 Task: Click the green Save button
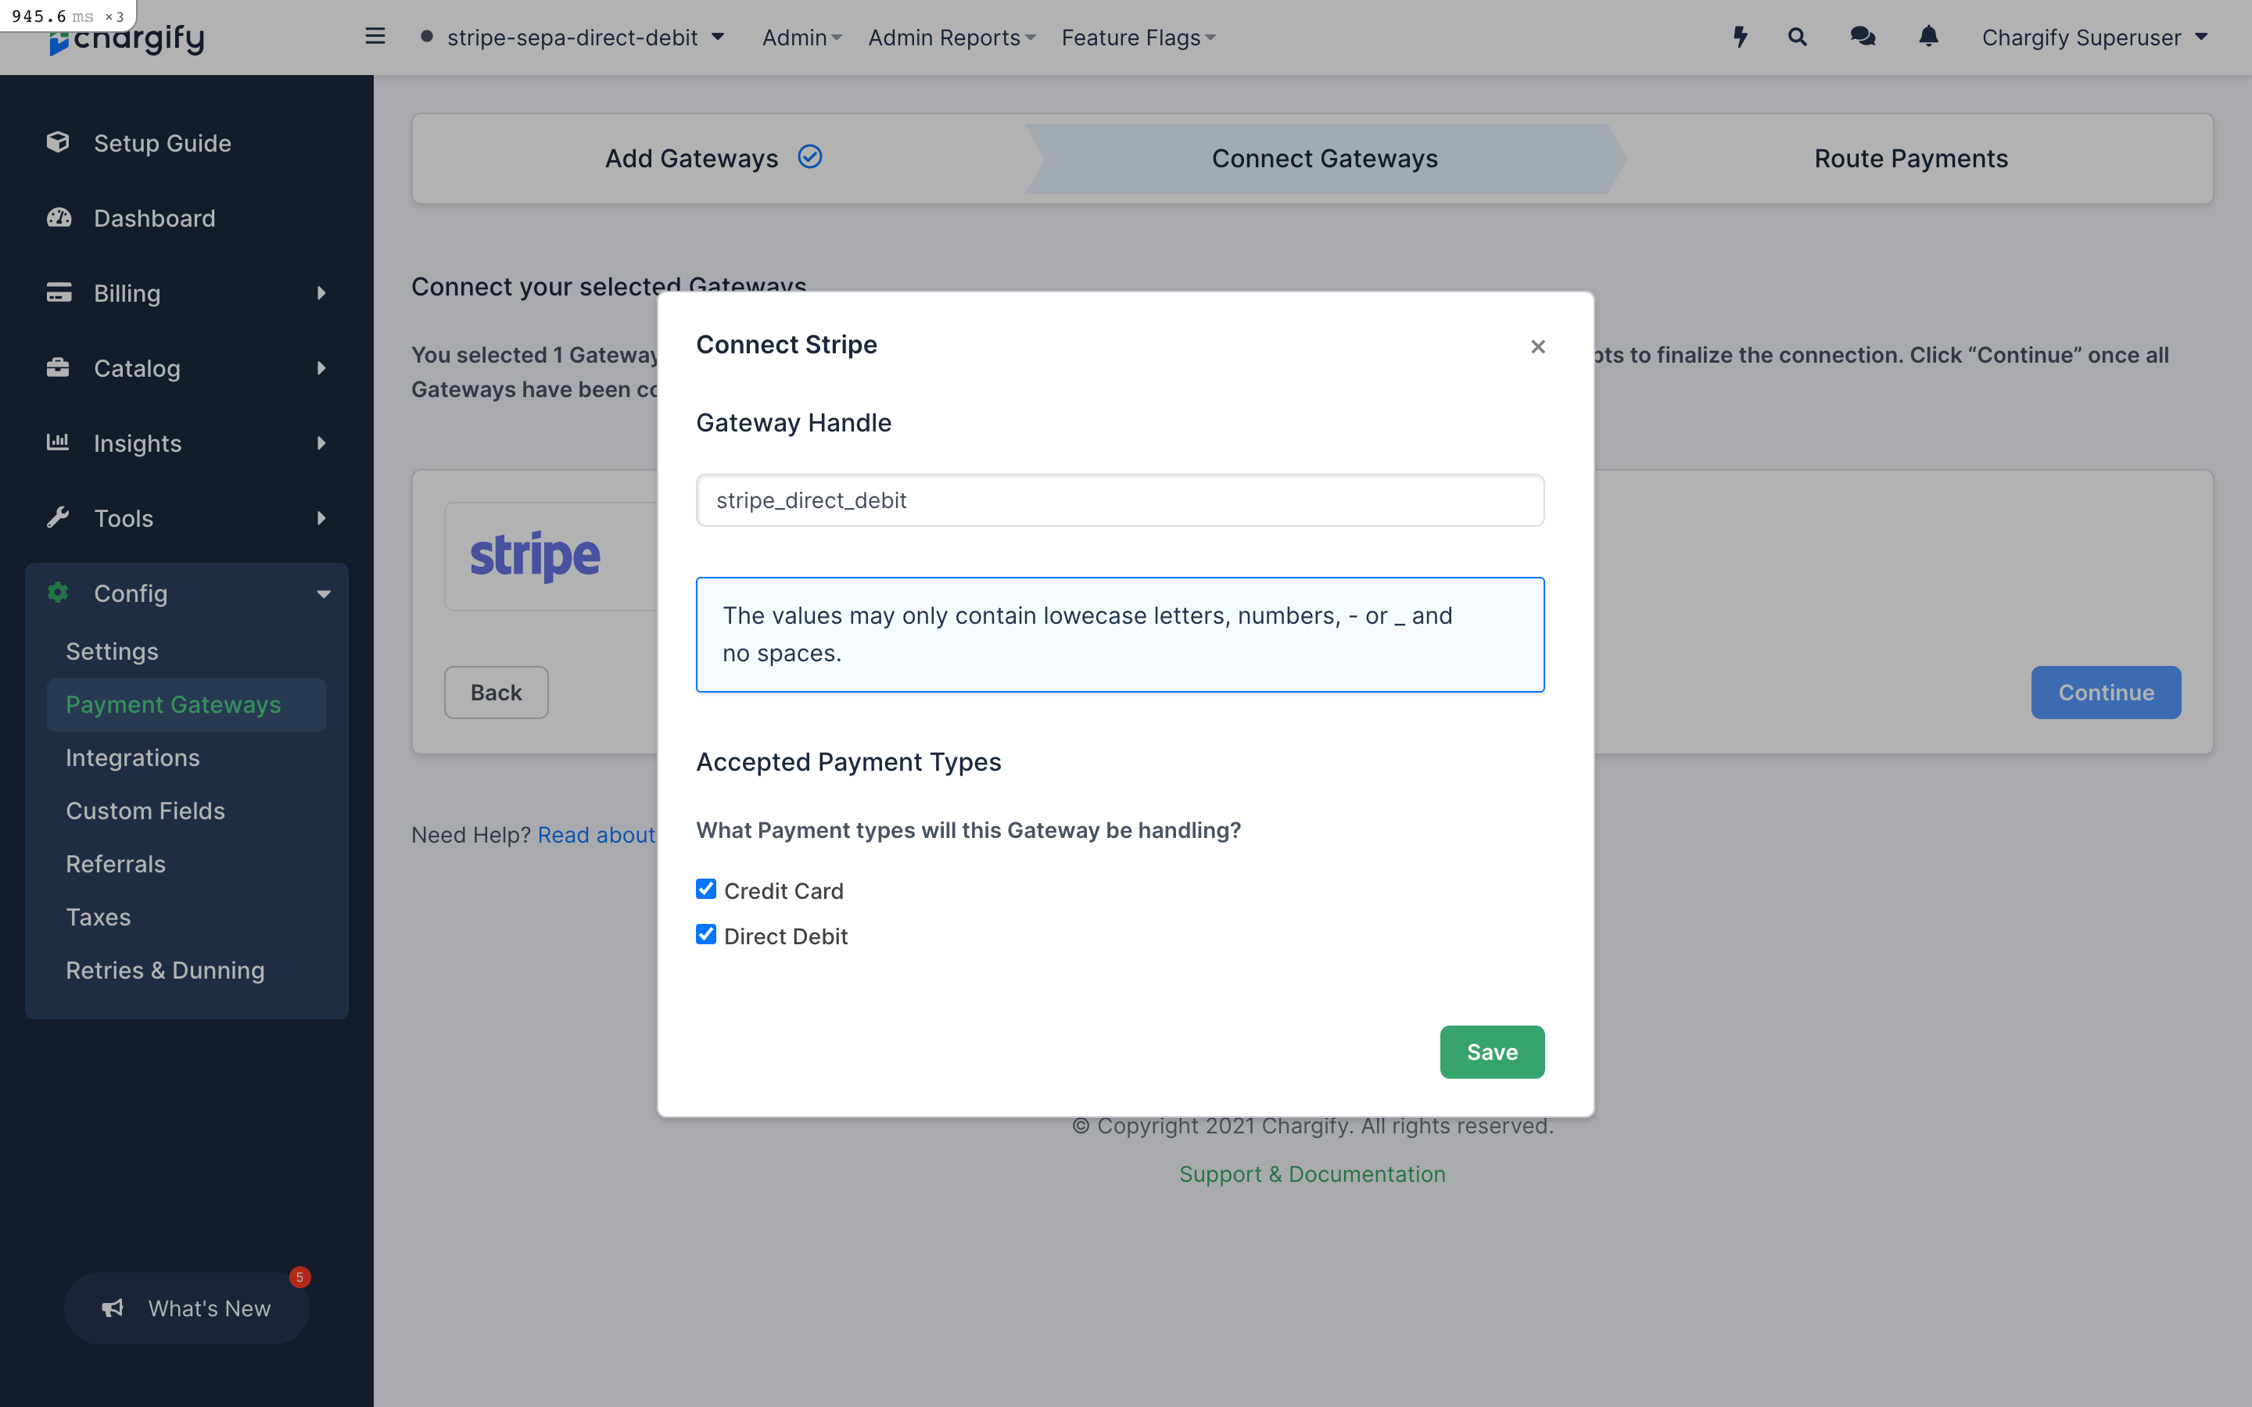1492,1051
